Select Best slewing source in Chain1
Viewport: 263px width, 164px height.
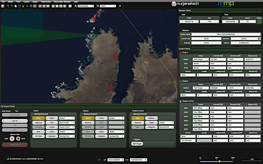[x=39, y=132]
